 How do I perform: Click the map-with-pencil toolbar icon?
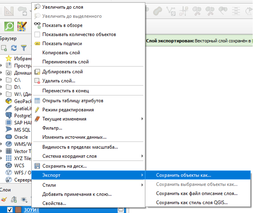(x=22, y=26)
